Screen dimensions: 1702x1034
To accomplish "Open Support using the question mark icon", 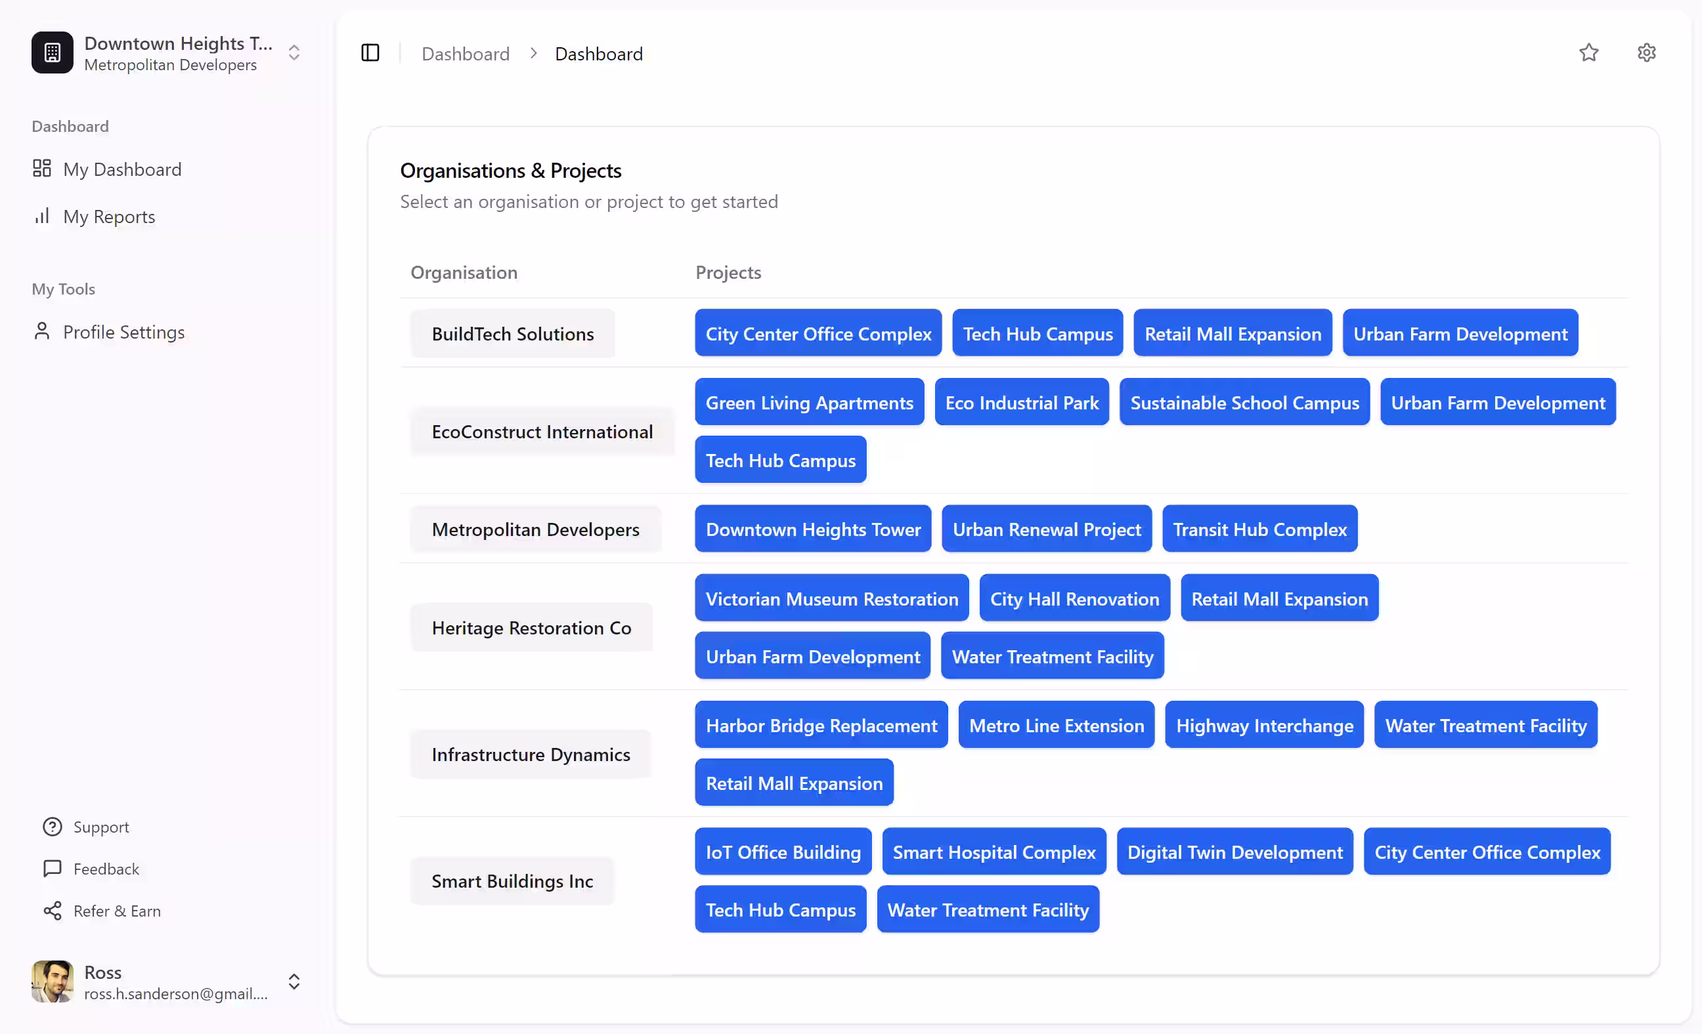I will click(x=53, y=826).
